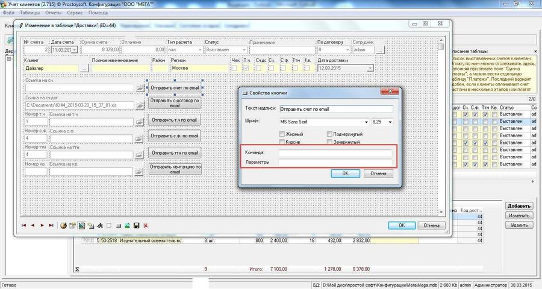
Task: Click the color palette icon in form toolbar
Action: (63, 226)
